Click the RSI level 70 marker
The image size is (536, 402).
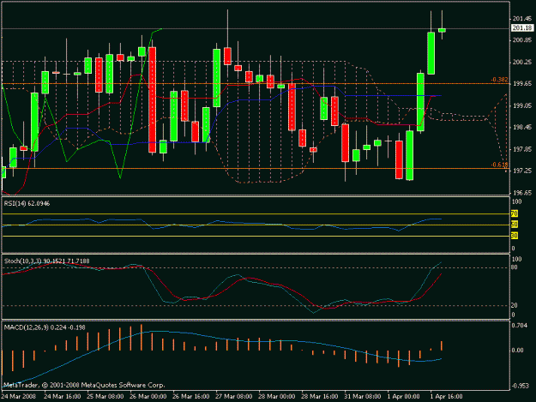pos(514,213)
